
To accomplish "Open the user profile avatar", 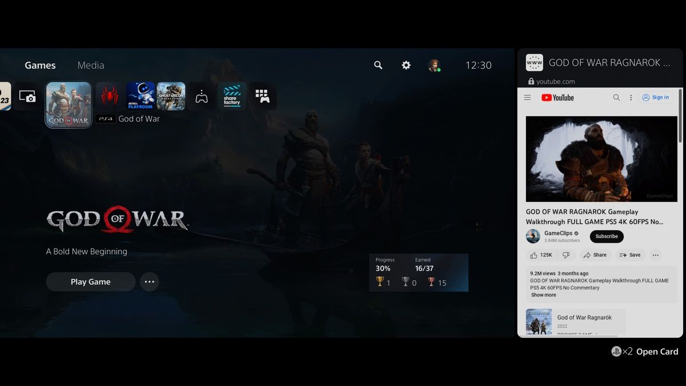I will pos(434,65).
